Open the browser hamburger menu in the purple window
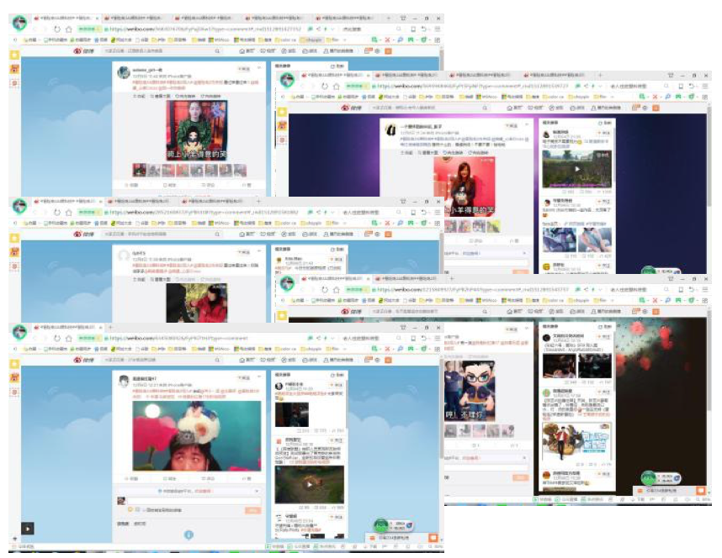Screen dimensions: 722x558 click(x=705, y=86)
